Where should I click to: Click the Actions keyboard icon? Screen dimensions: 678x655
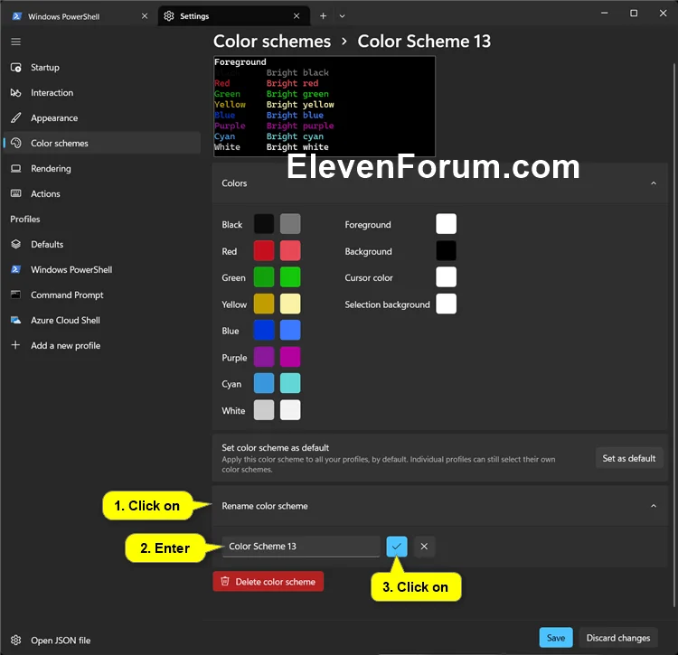(x=16, y=193)
